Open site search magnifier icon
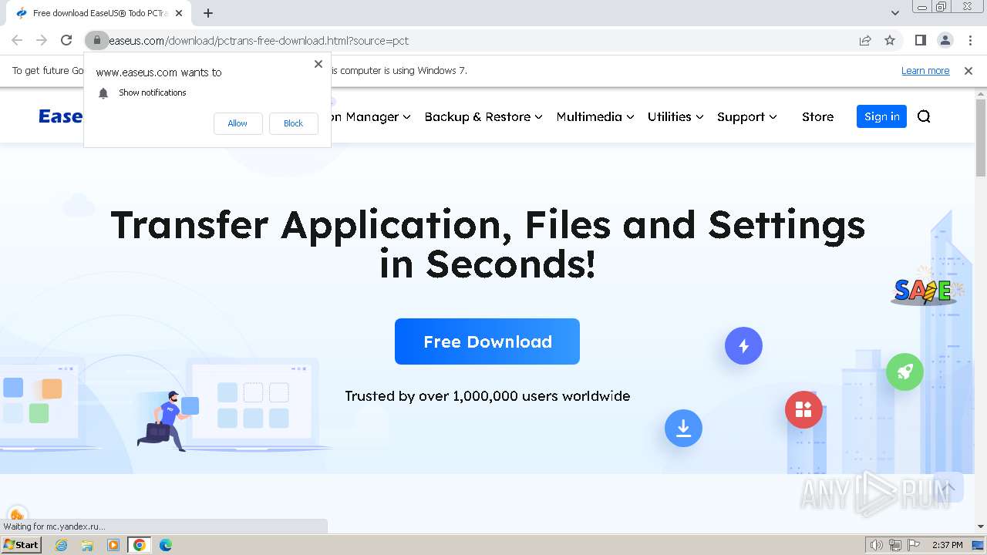The image size is (987, 555). click(924, 116)
